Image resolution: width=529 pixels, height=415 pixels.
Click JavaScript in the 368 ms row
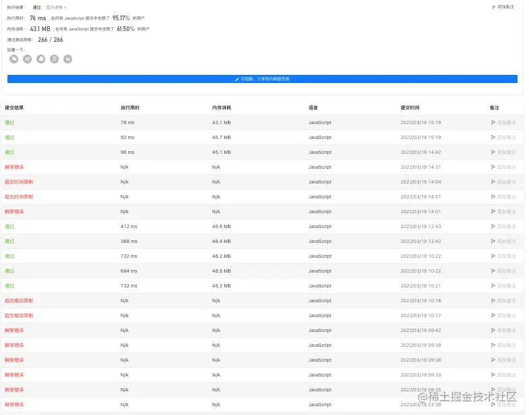[x=320, y=242]
